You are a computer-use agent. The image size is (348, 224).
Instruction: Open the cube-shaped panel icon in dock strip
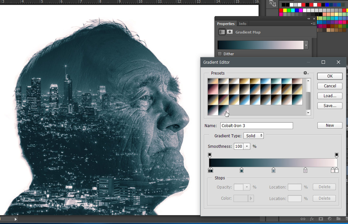point(273,3)
